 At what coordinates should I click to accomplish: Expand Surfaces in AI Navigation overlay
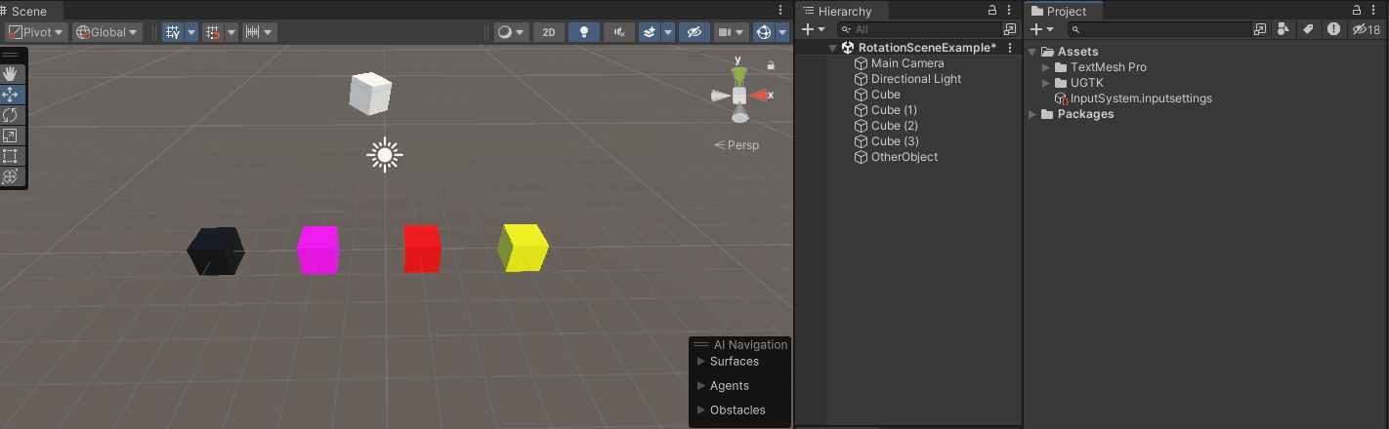(x=700, y=362)
